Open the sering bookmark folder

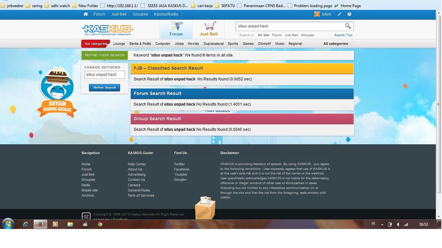(34, 6)
